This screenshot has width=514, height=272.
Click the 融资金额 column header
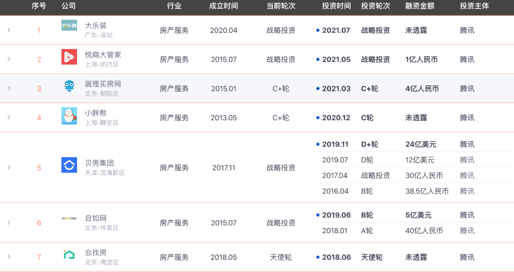coord(420,6)
